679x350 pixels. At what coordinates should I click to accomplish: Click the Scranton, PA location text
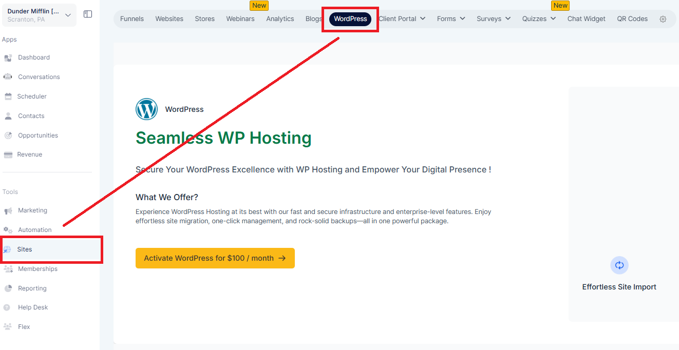(x=26, y=20)
